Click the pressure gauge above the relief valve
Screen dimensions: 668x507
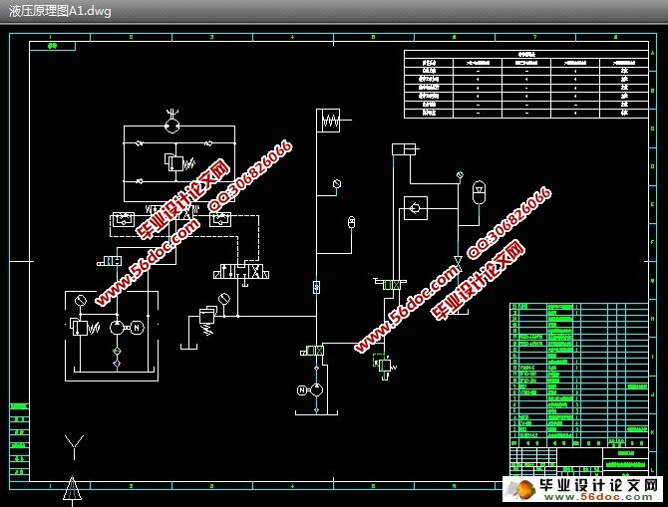tap(221, 298)
